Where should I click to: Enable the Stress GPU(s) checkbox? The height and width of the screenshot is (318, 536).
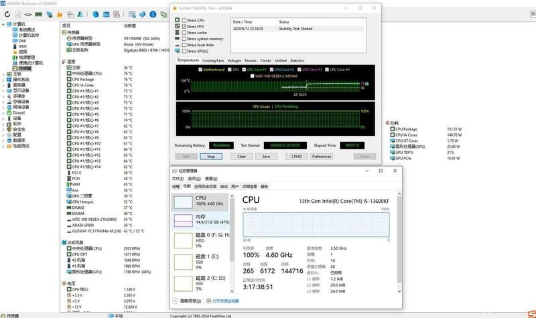(184, 51)
